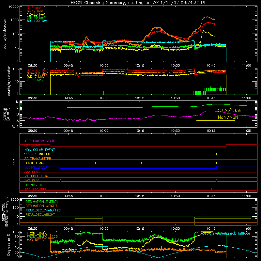The width and height of the screenshot is (261, 261).
Task: Click the Absolute geomagnetic latitude label
Action: coord(225,234)
